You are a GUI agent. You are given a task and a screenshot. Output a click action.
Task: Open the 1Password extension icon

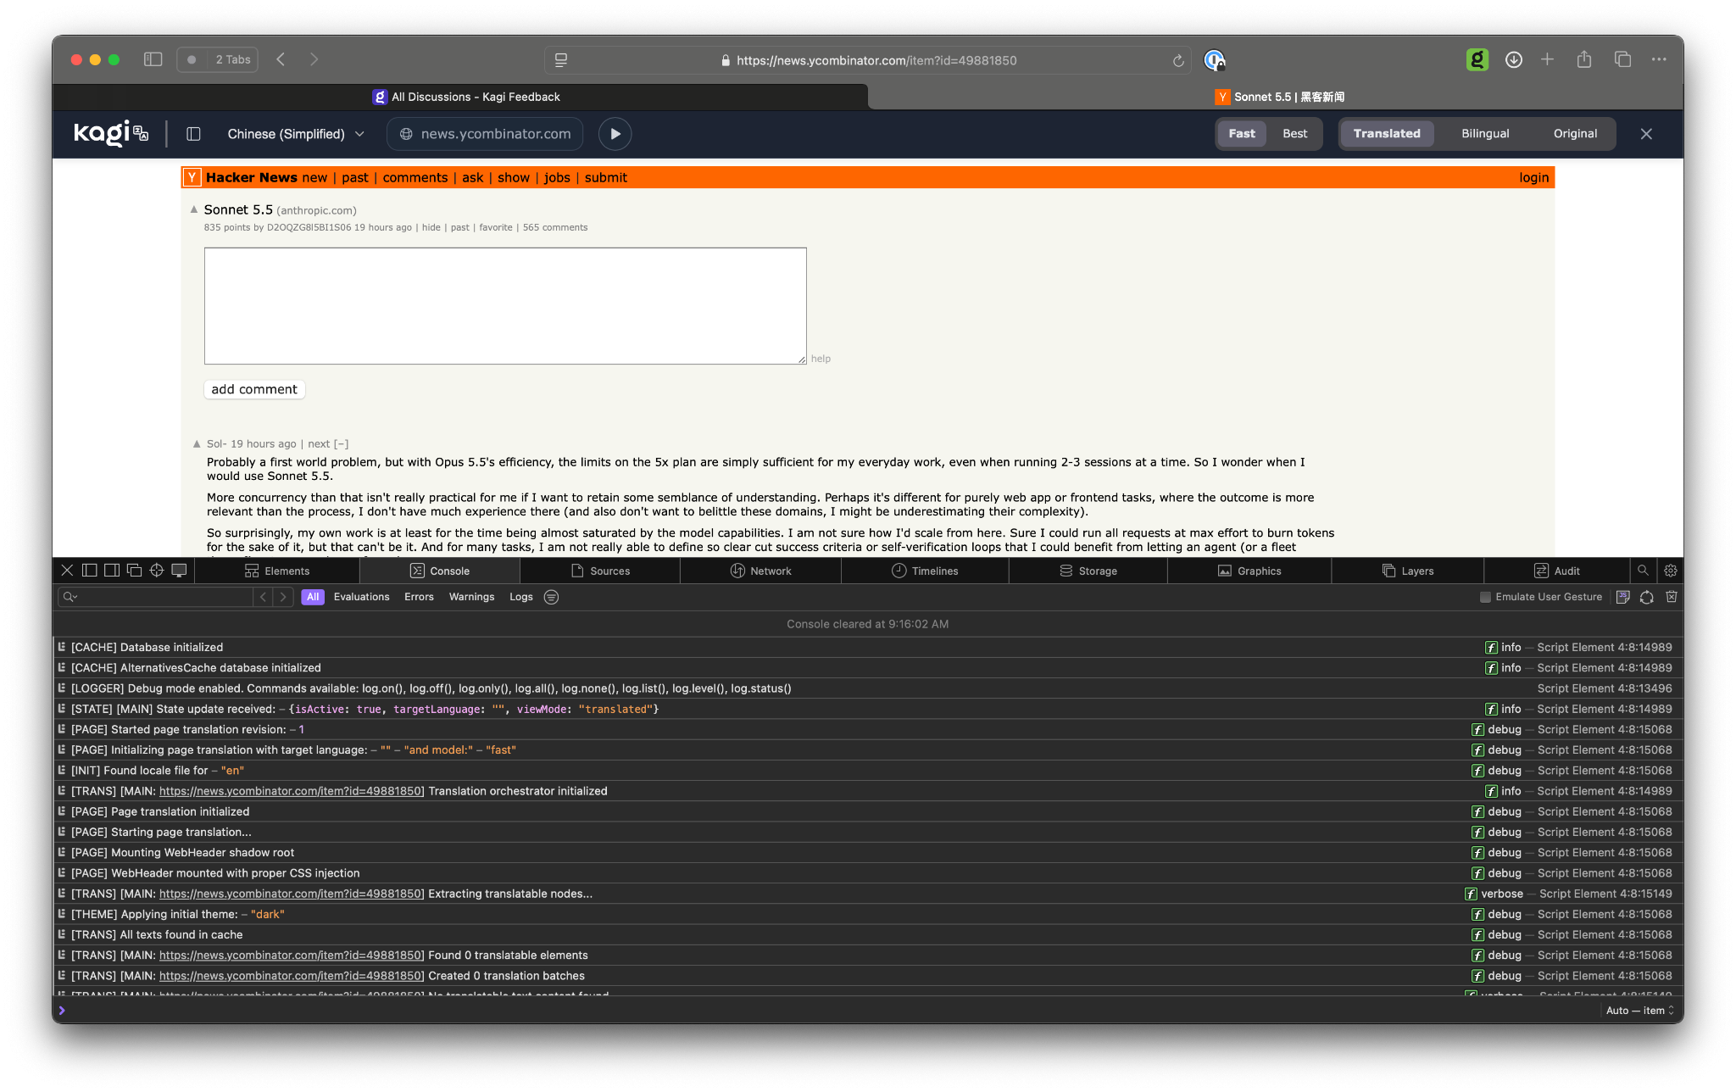point(1214,60)
